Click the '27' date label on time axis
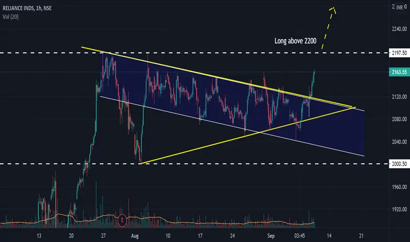The image size is (410, 242). click(x=103, y=236)
